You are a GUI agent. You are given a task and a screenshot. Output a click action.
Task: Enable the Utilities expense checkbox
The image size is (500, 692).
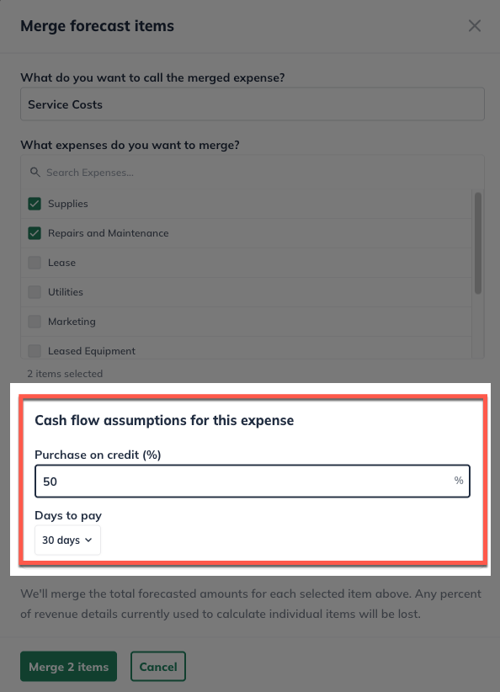[35, 292]
